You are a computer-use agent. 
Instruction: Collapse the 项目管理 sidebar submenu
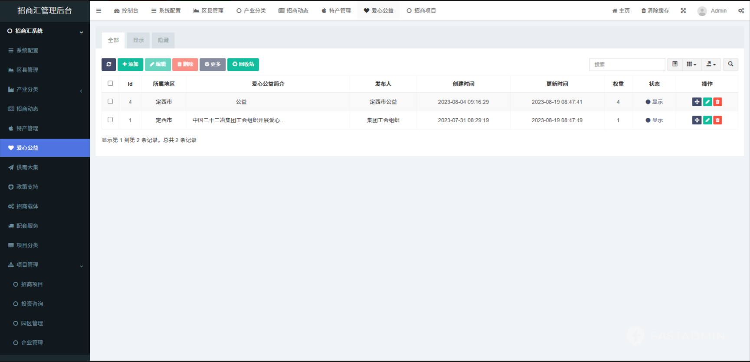click(x=45, y=265)
